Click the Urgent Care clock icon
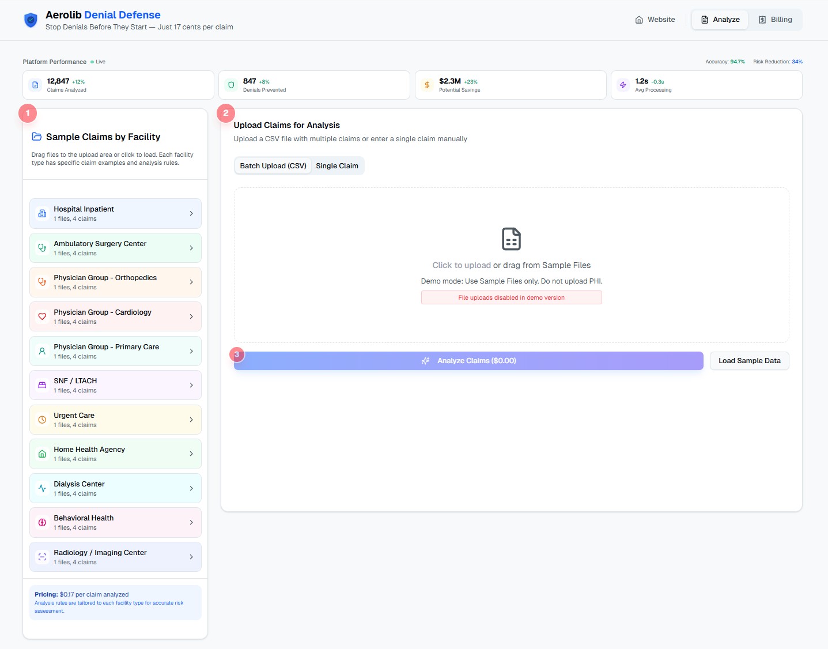 41,419
